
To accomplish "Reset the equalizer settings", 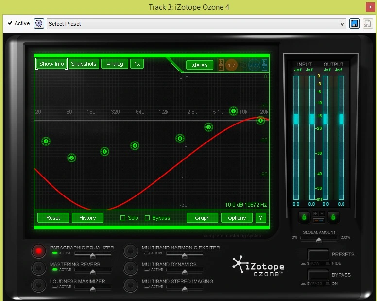I will click(53, 218).
